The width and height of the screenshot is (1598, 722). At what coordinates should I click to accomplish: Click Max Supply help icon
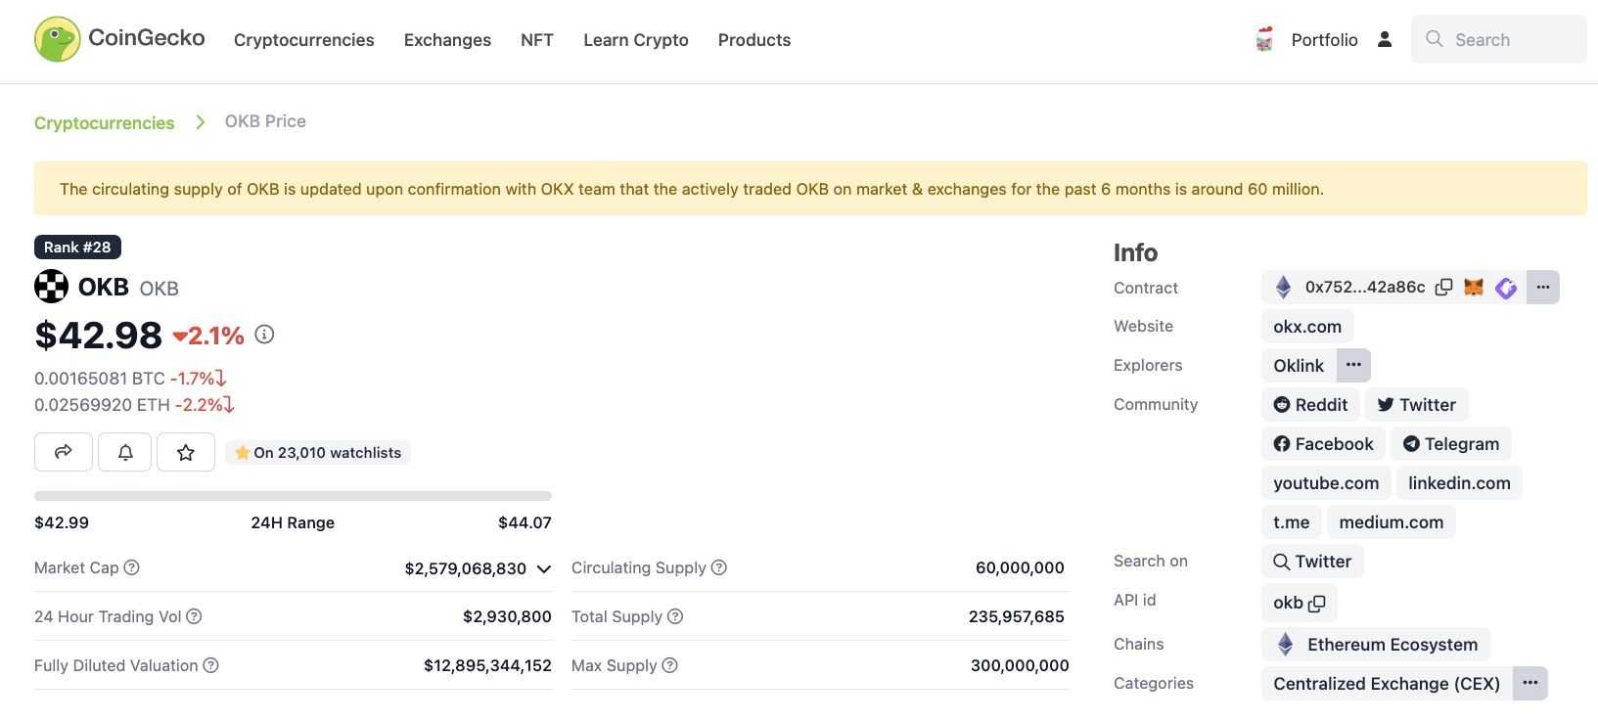[x=669, y=665]
